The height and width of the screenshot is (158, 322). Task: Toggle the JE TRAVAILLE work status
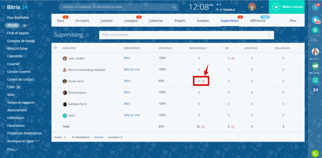(226, 10)
